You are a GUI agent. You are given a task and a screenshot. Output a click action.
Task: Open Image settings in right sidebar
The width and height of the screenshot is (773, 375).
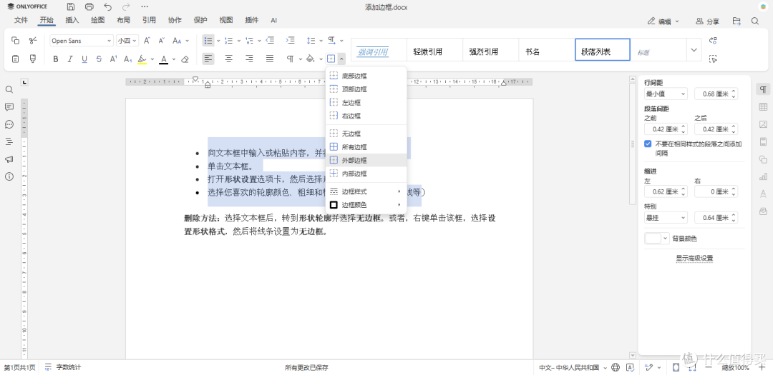click(x=763, y=124)
